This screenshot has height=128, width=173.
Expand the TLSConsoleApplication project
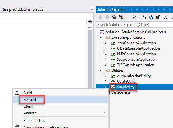tap(105, 65)
